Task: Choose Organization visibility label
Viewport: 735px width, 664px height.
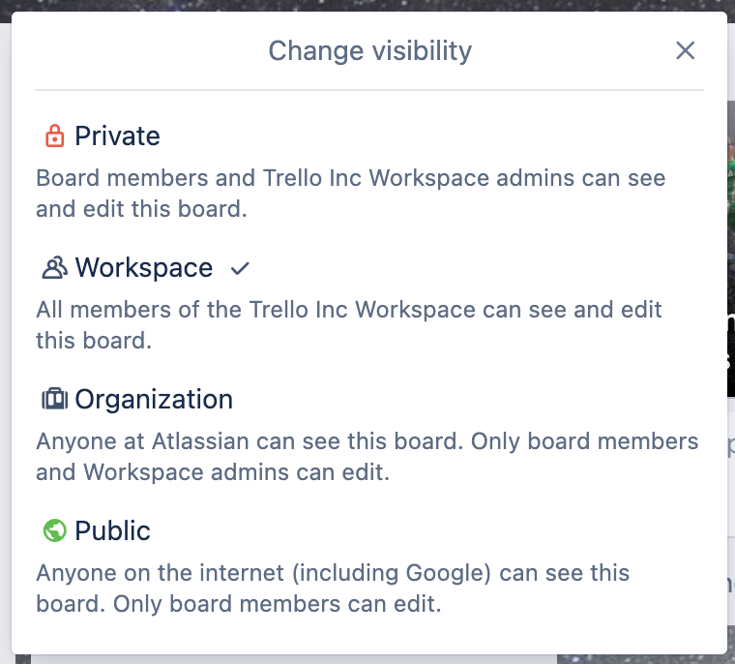Action: 154,400
